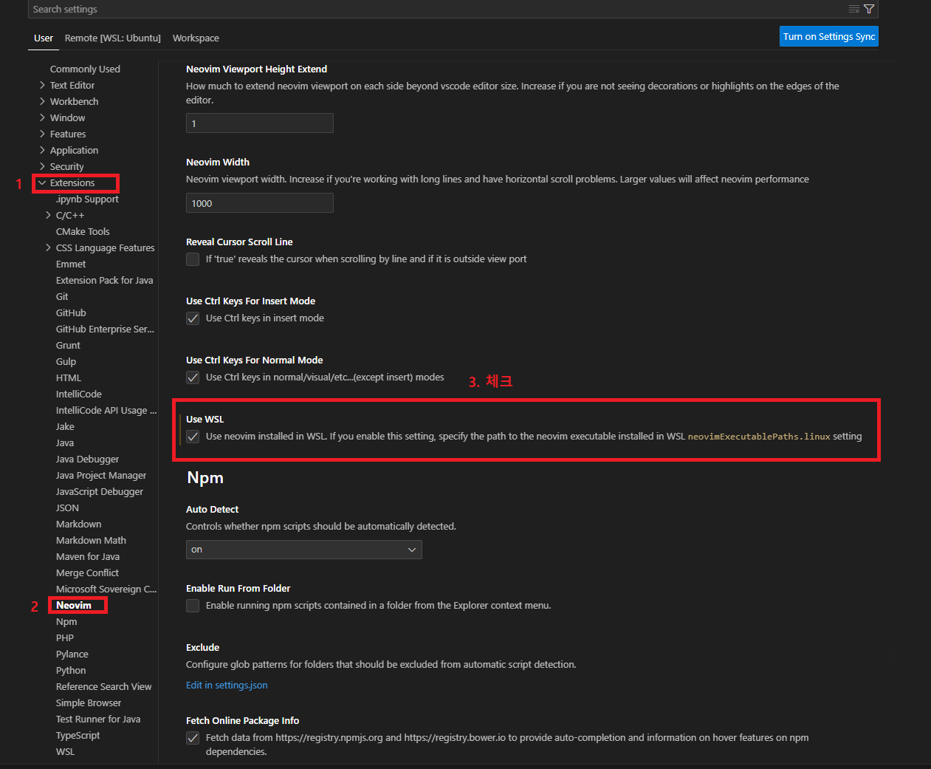The image size is (931, 769).
Task: Select .ipynb Support extension settings
Action: 87,199
